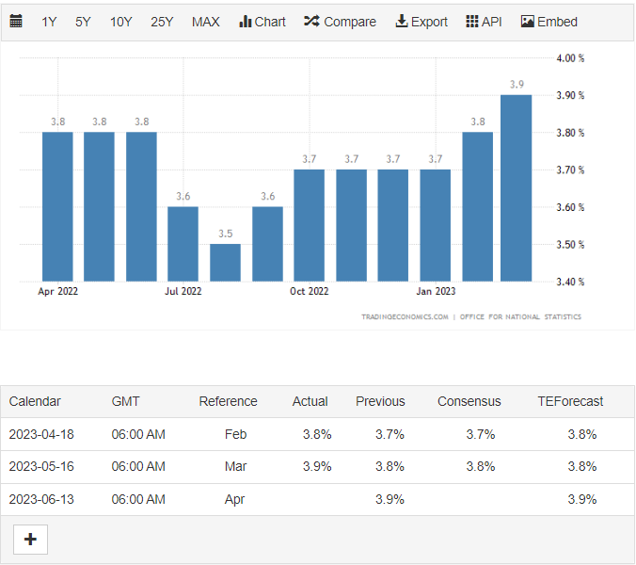Select the 1Y time range
The height and width of the screenshot is (565, 636).
[49, 21]
